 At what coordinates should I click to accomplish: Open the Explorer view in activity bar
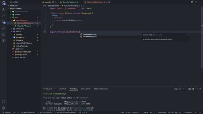[3, 3]
